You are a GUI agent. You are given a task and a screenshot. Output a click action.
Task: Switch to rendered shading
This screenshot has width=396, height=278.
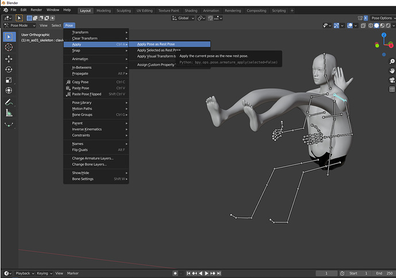point(388,25)
